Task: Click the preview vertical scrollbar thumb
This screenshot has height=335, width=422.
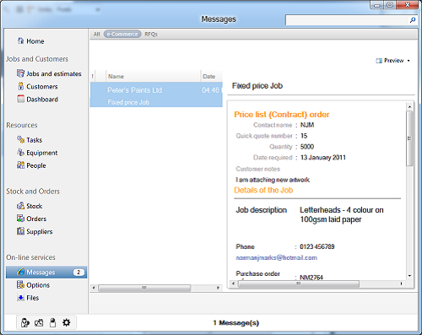Action: tap(409, 138)
